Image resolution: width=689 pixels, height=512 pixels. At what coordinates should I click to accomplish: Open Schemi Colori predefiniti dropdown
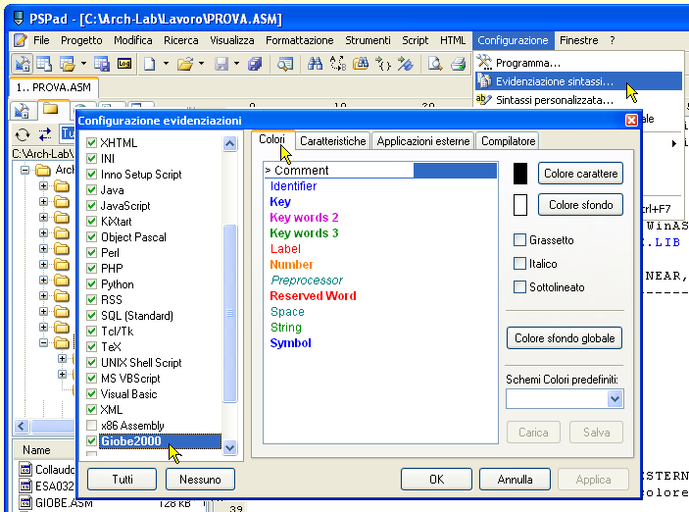tap(615, 399)
